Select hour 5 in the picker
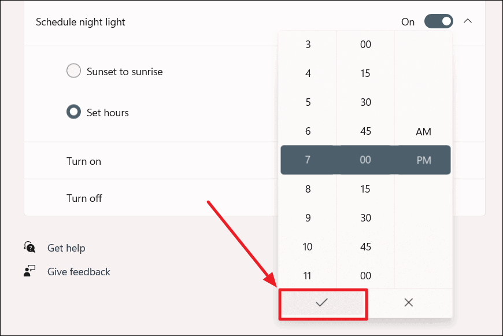 click(308, 102)
